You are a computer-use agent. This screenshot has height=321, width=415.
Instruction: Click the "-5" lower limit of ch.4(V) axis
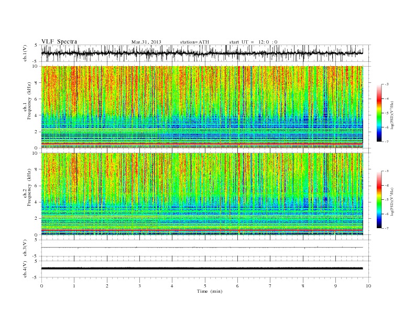tap(36, 277)
